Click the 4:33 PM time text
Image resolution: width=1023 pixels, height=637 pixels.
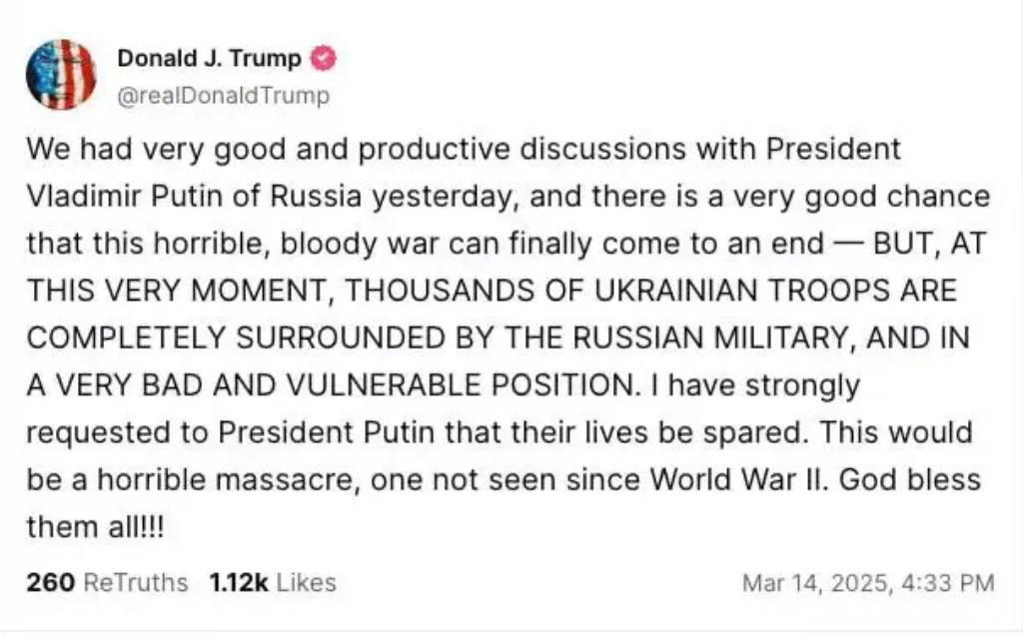947,582
